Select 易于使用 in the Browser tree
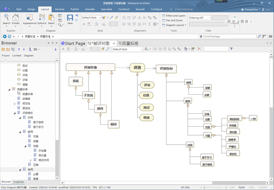The height and width of the screenshot is (190, 274). (x=38, y=122)
